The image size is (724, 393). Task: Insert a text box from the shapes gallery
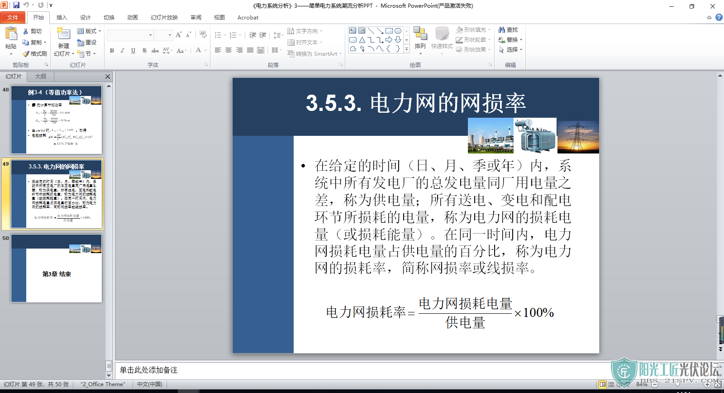click(352, 31)
